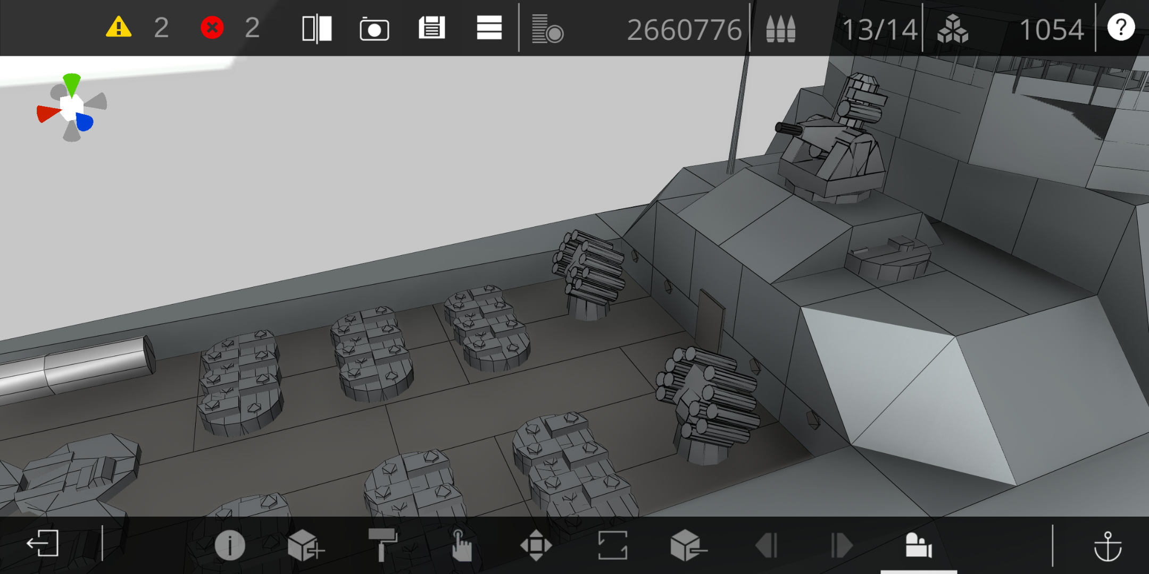Open the yellow warnings triangle indicator
Image resolution: width=1149 pixels, height=574 pixels.
pos(119,27)
